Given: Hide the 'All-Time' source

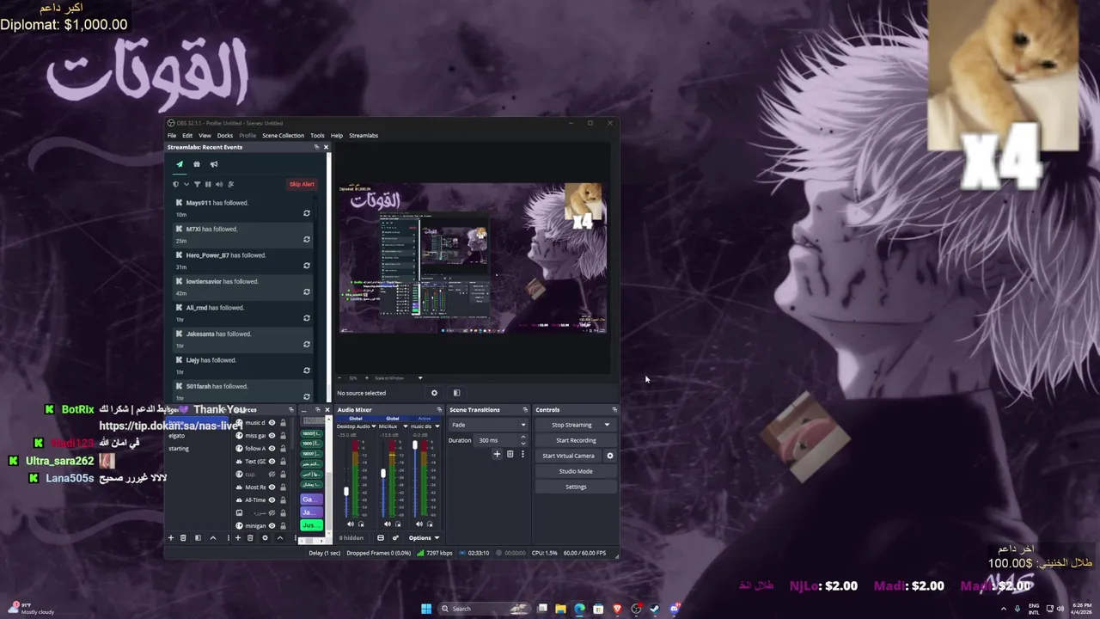Looking at the screenshot, I should [272, 500].
